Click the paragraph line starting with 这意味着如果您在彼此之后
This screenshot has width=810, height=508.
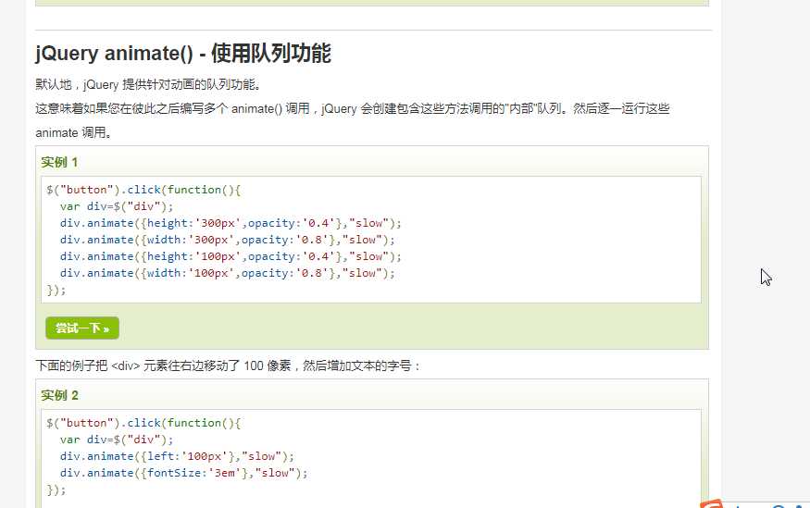click(353, 109)
